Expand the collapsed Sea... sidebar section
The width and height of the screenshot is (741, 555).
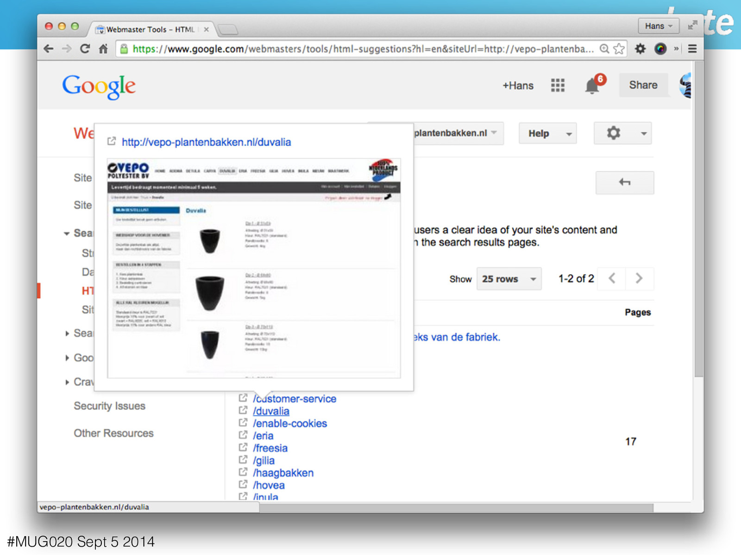coord(67,333)
